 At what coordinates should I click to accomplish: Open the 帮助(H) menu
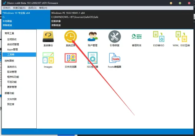[43, 8]
